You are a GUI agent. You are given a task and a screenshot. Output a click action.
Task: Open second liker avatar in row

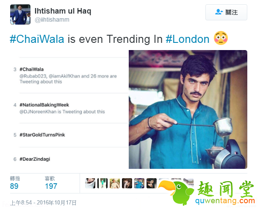pos(102,183)
